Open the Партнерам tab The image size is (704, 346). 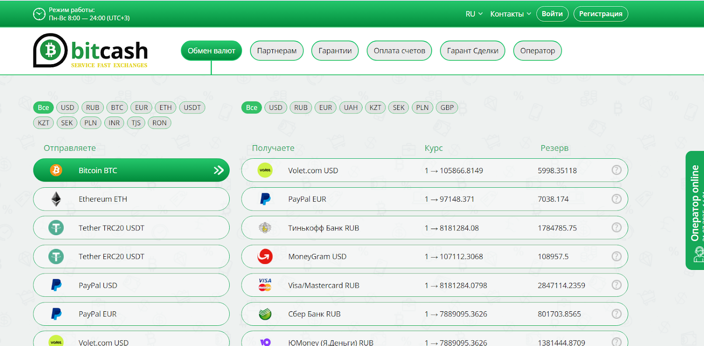277,51
